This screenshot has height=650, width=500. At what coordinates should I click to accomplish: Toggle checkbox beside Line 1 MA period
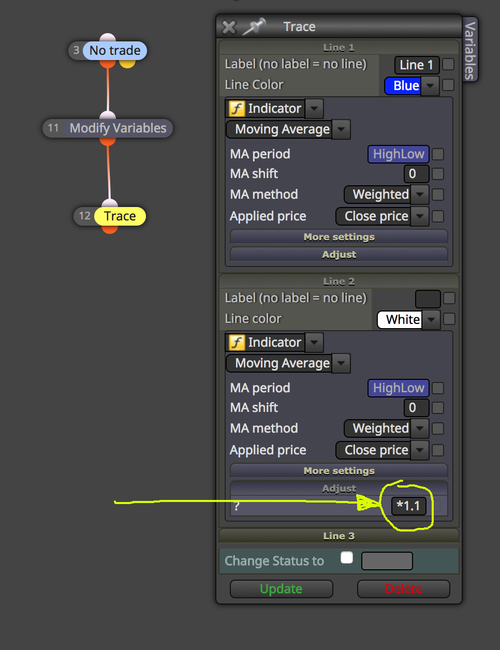click(438, 154)
